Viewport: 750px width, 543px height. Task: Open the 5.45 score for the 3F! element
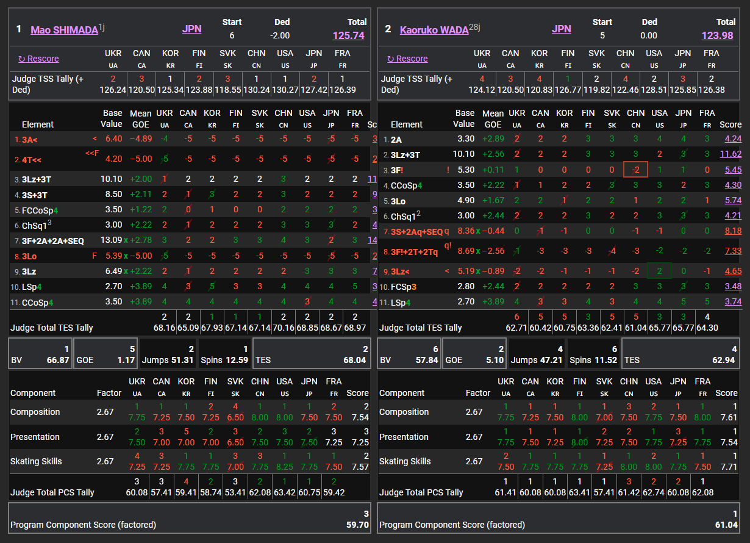pyautogui.click(x=732, y=170)
